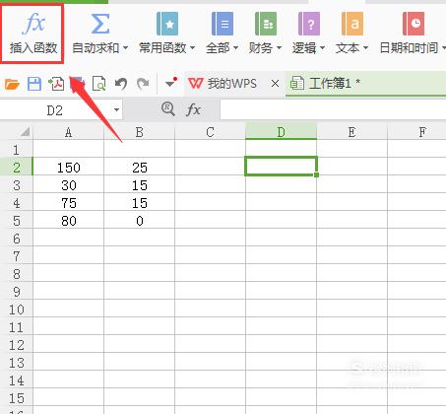Select column E header
This screenshot has width=446, height=414.
pos(351,132)
